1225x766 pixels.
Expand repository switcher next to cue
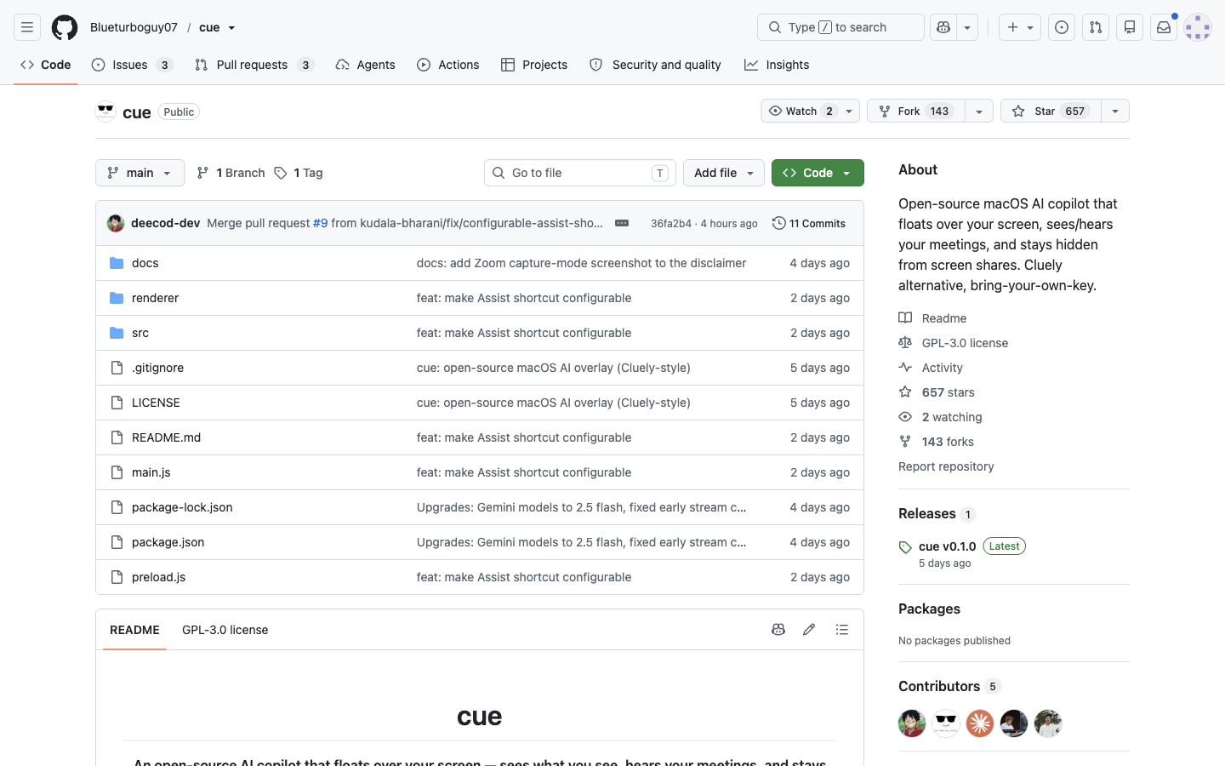pos(231,28)
